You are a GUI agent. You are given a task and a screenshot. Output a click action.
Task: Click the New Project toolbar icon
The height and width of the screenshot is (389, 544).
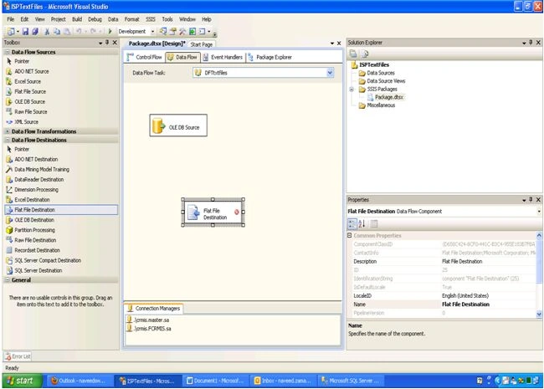click(x=11, y=32)
